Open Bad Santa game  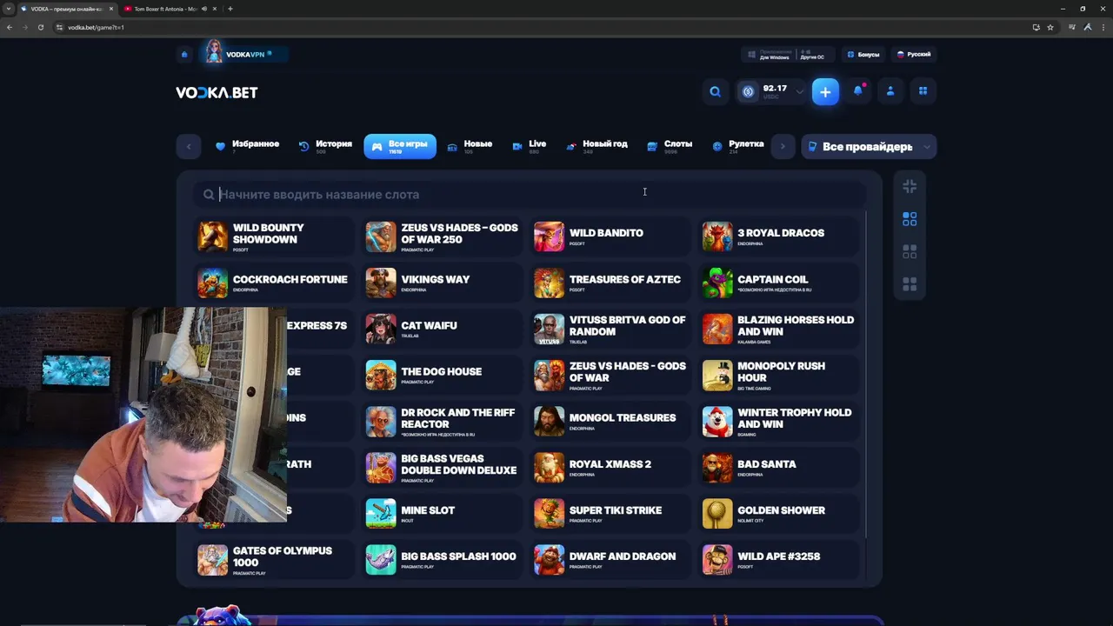pos(778,468)
